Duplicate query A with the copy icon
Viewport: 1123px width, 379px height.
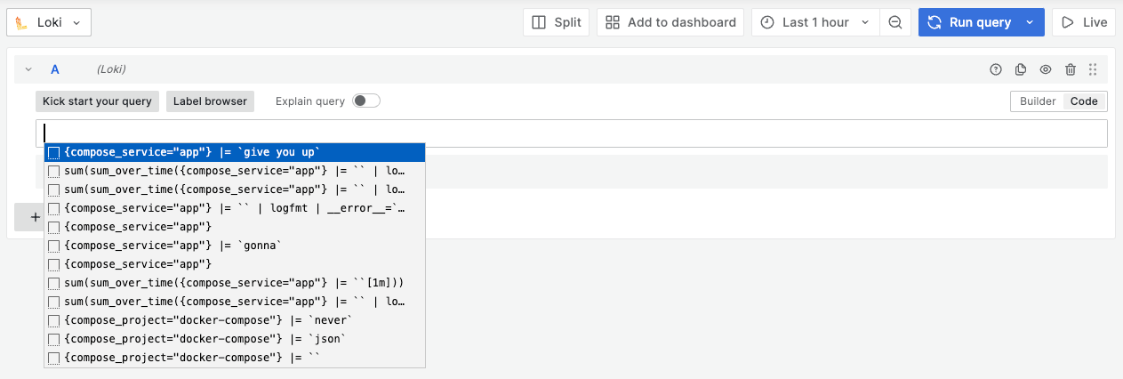pyautogui.click(x=1021, y=69)
